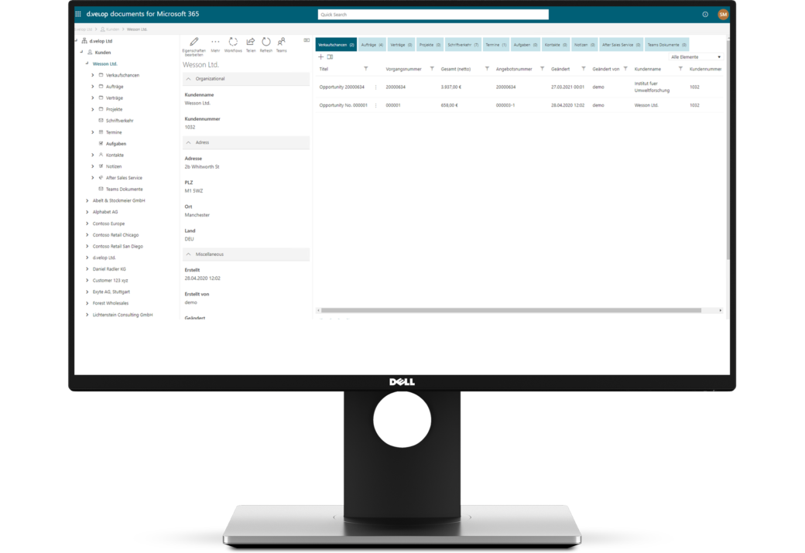The width and height of the screenshot is (805, 553).
Task: Click the scroll right arrow of table
Action: point(721,310)
